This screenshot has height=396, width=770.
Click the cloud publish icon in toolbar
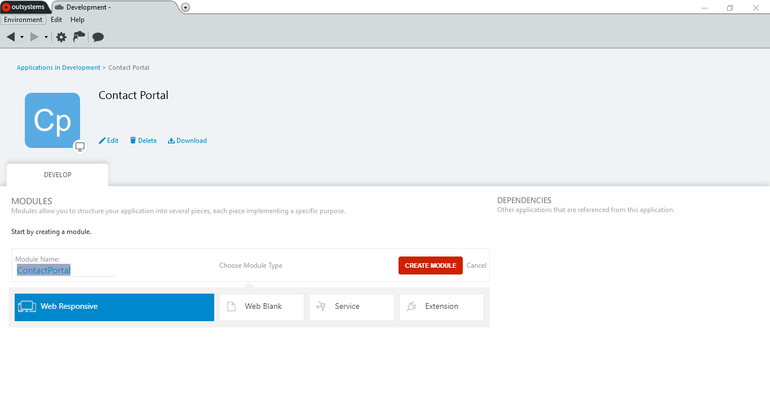click(x=79, y=37)
